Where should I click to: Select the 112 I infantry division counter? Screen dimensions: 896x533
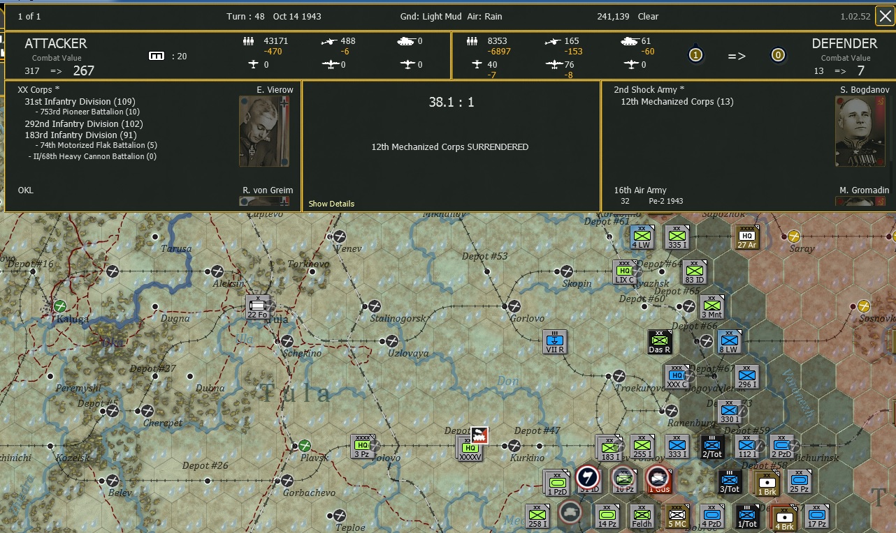pyautogui.click(x=747, y=446)
